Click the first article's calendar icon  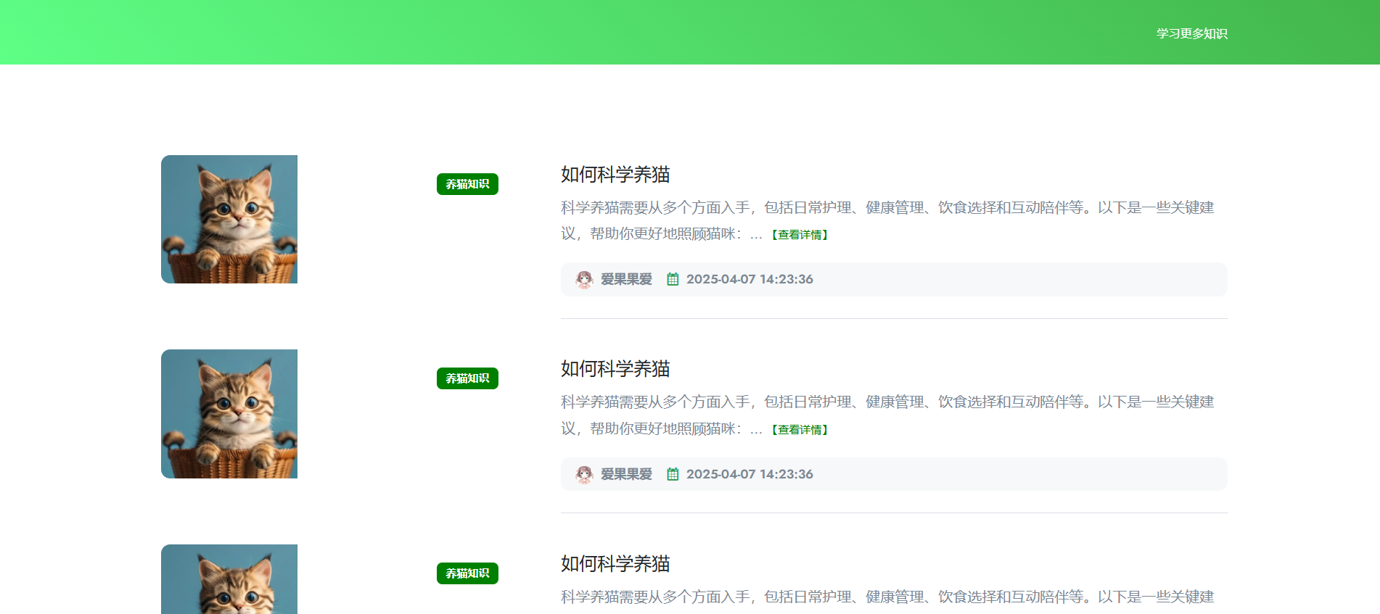pos(673,279)
